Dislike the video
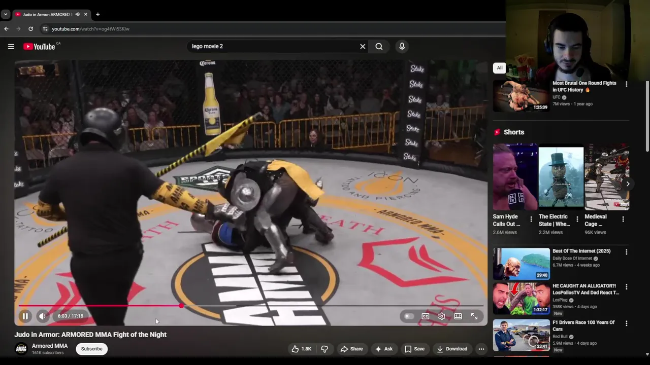 (x=324, y=349)
